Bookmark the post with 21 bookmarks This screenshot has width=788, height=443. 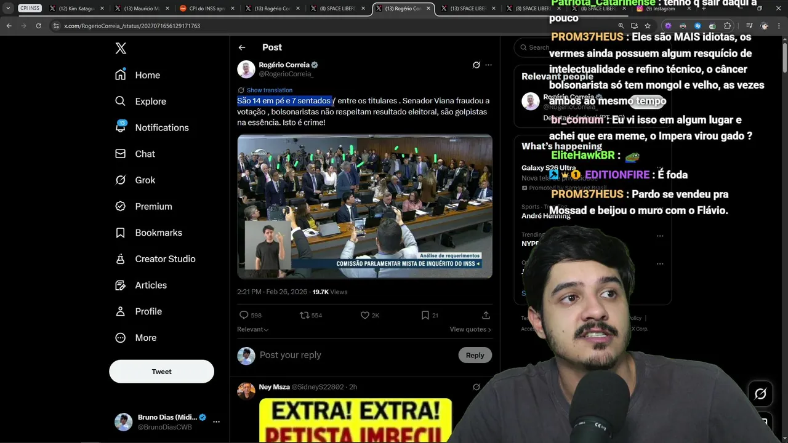click(x=430, y=315)
